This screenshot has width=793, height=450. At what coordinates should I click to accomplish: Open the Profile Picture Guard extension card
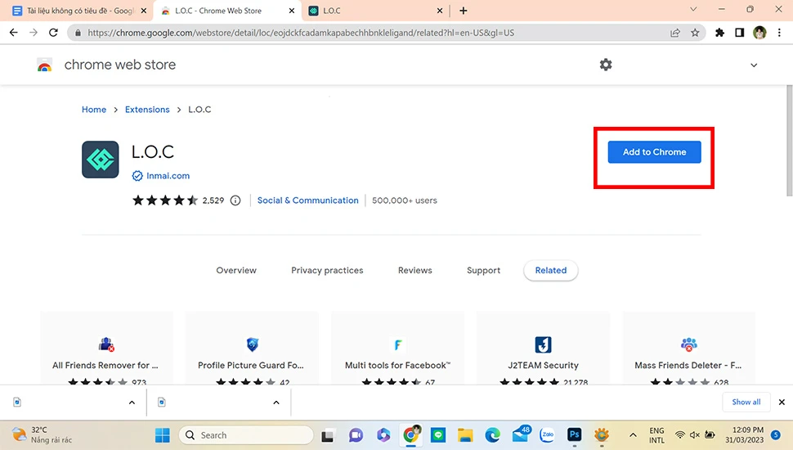click(252, 349)
